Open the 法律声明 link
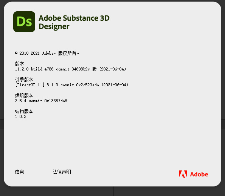The height and width of the screenshot is (196, 225). pyautogui.click(x=62, y=171)
